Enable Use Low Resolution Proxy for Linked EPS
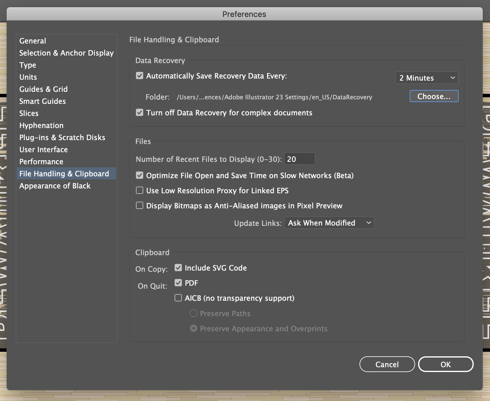Viewport: 490px width, 401px height. coord(139,190)
